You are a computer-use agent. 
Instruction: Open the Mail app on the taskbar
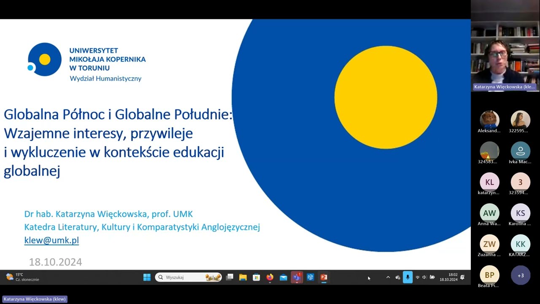[x=283, y=277]
